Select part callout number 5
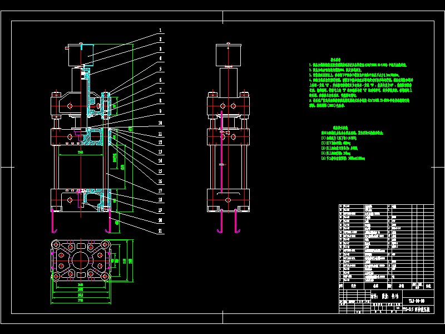The image size is (445, 334). [x=160, y=68]
